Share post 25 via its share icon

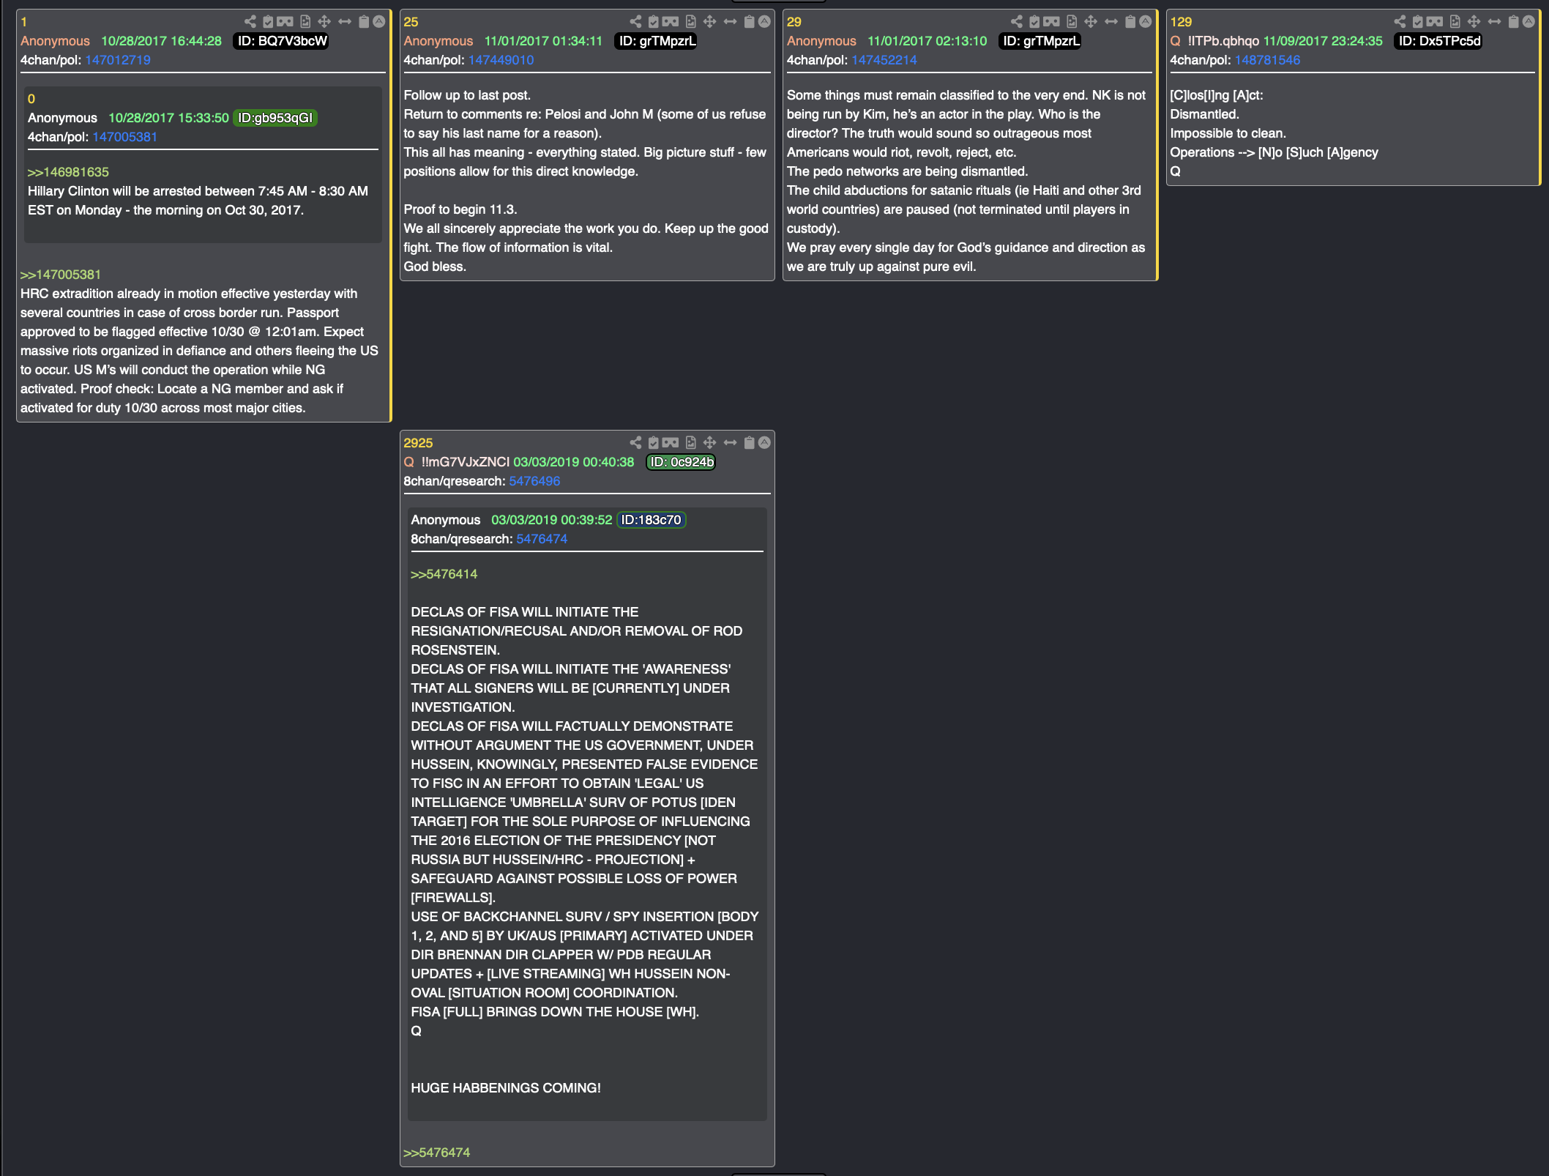pos(635,22)
